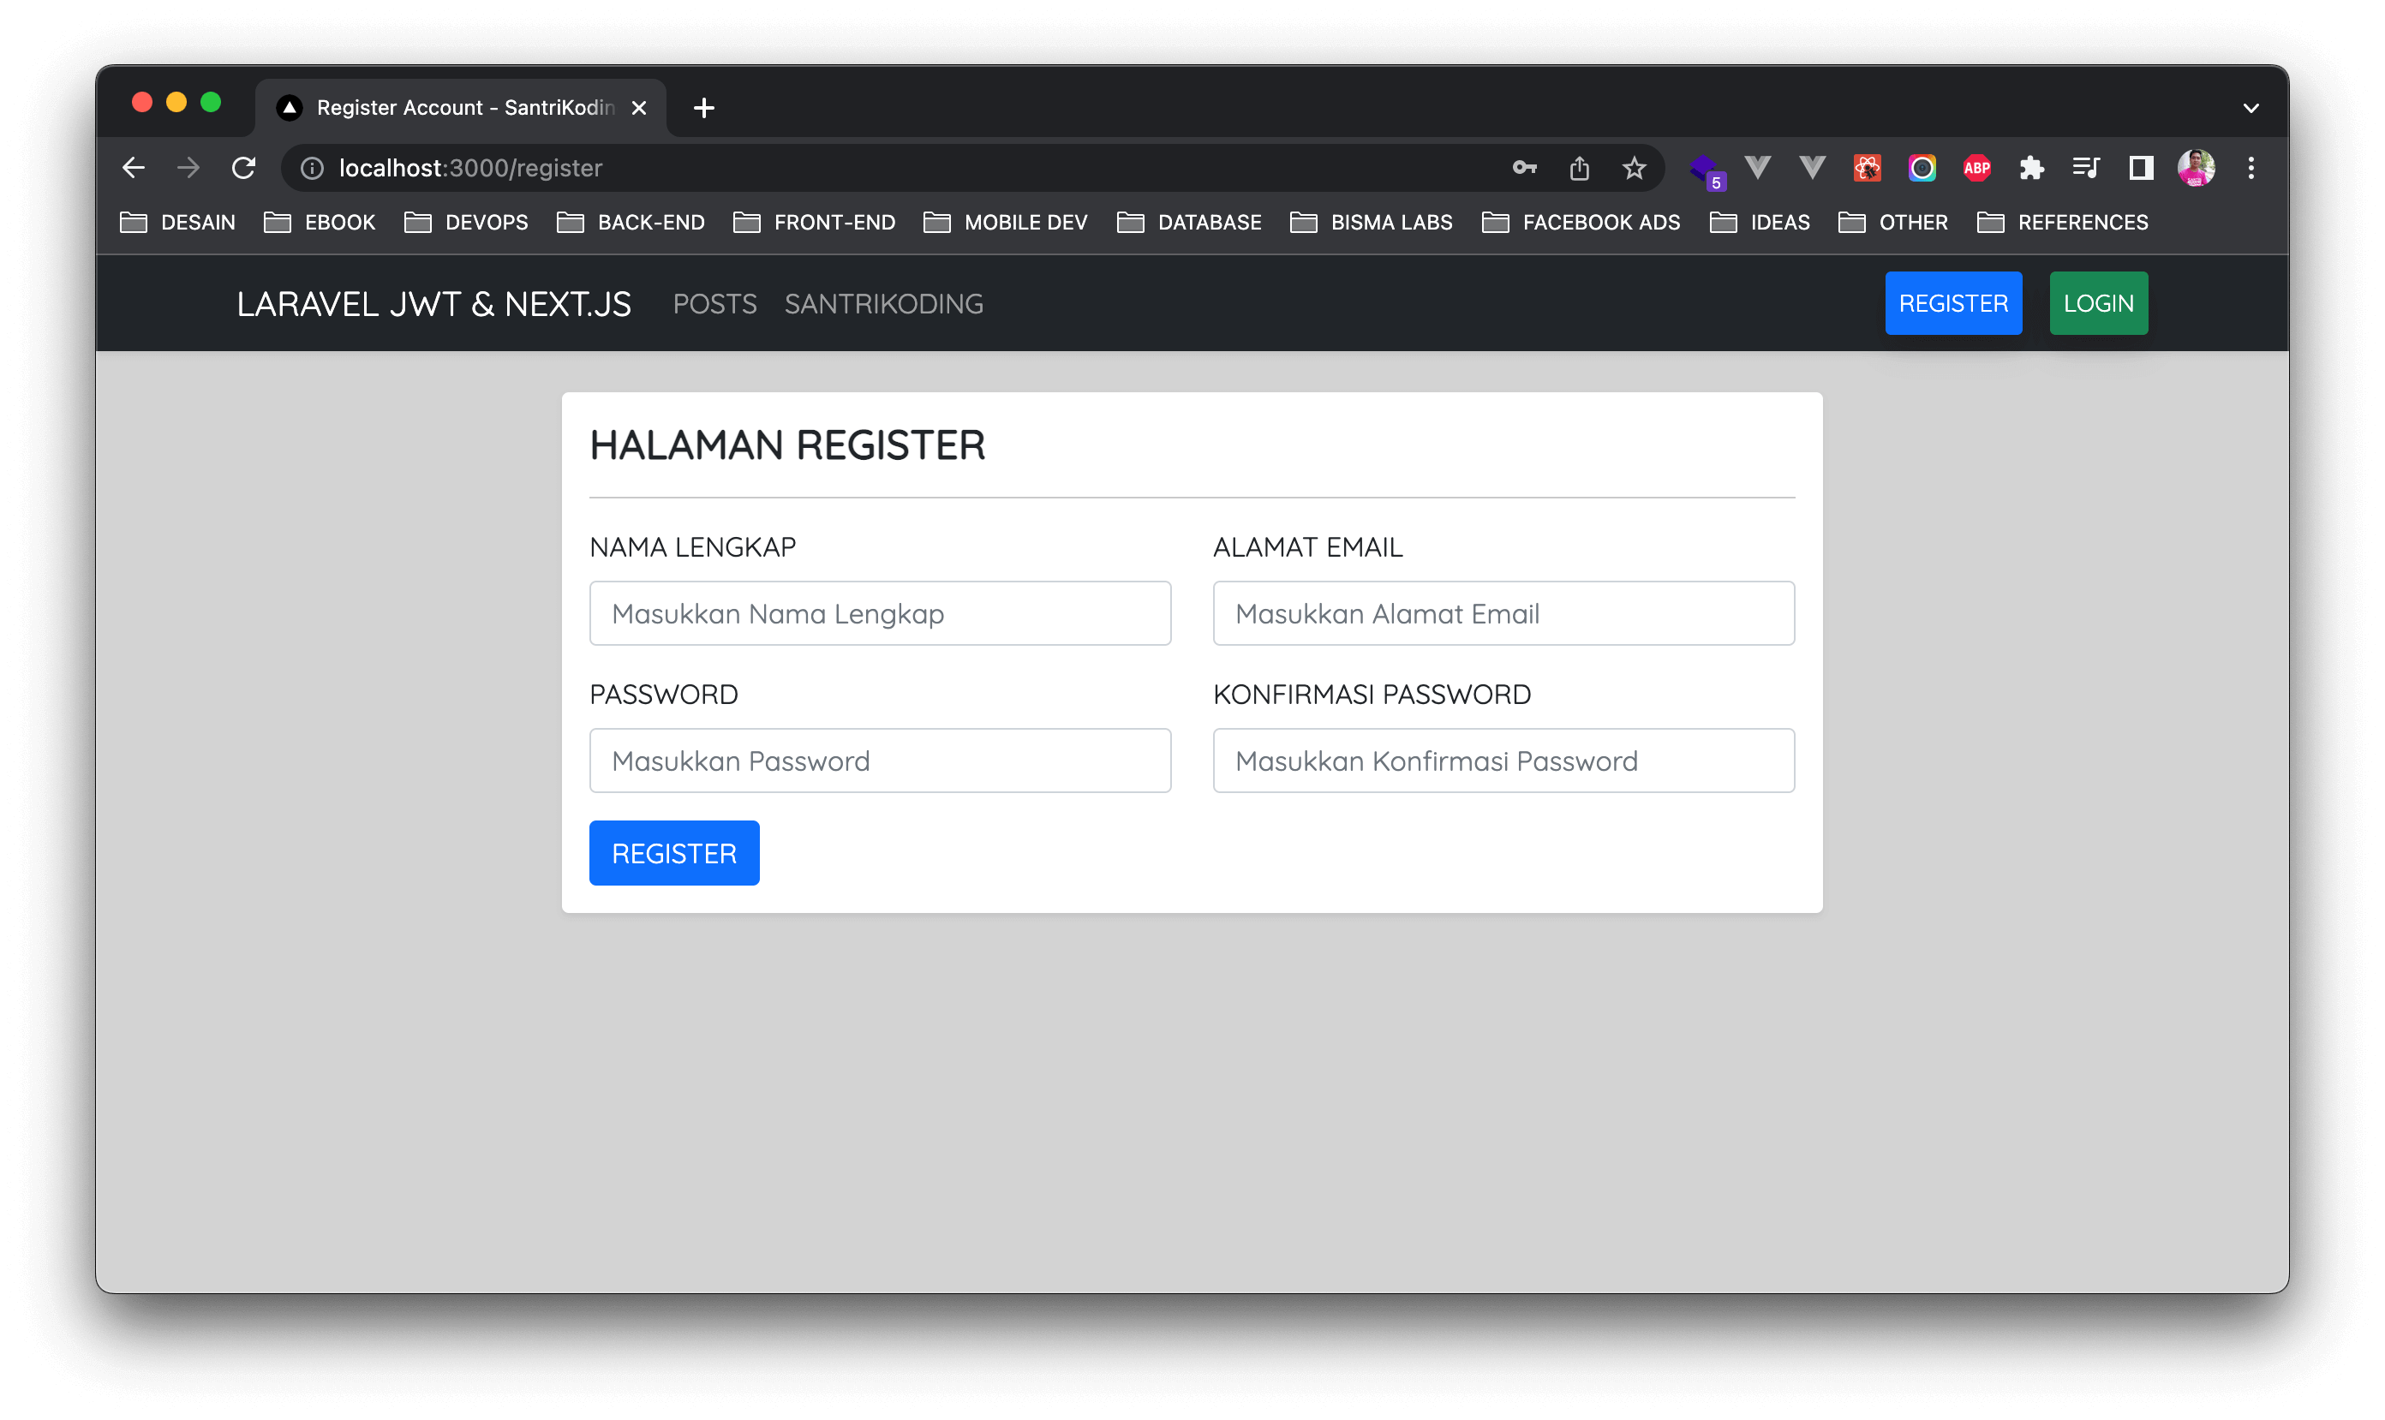This screenshot has width=2385, height=1420.
Task: Open the media controls queue icon
Action: [2085, 169]
